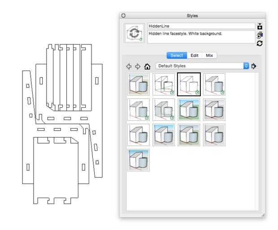Choose the first style thumbnail in top row
This screenshot has height=230, width=278.
(138, 84)
